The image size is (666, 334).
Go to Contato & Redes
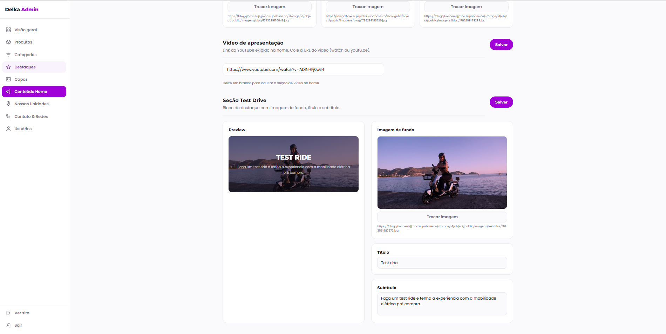click(34, 116)
